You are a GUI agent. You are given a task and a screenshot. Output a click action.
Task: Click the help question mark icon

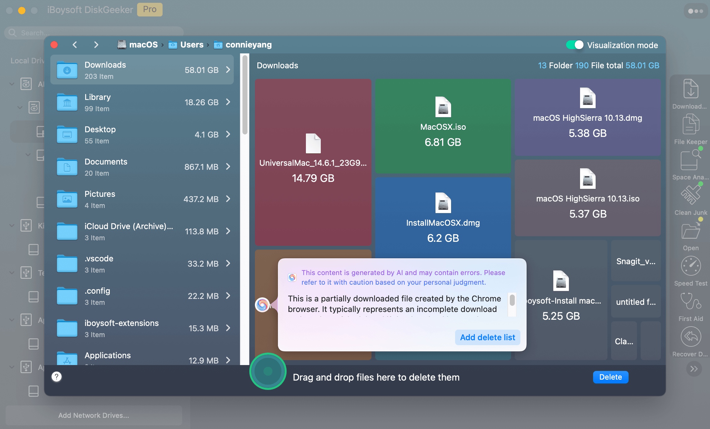pos(57,377)
